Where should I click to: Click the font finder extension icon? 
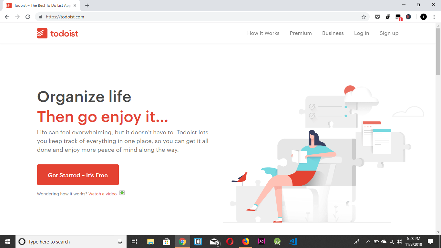(x=388, y=17)
